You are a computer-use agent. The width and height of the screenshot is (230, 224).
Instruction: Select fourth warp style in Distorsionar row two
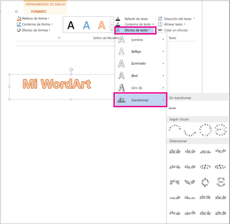[220, 167]
